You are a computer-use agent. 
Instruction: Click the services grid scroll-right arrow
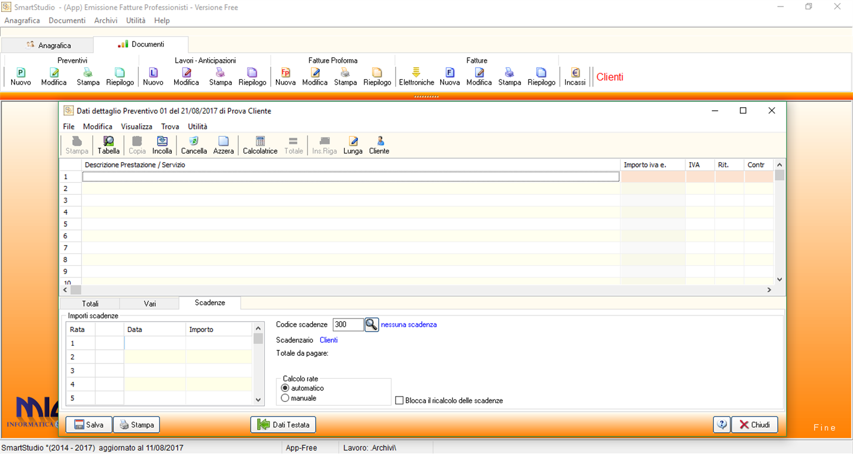[769, 290]
